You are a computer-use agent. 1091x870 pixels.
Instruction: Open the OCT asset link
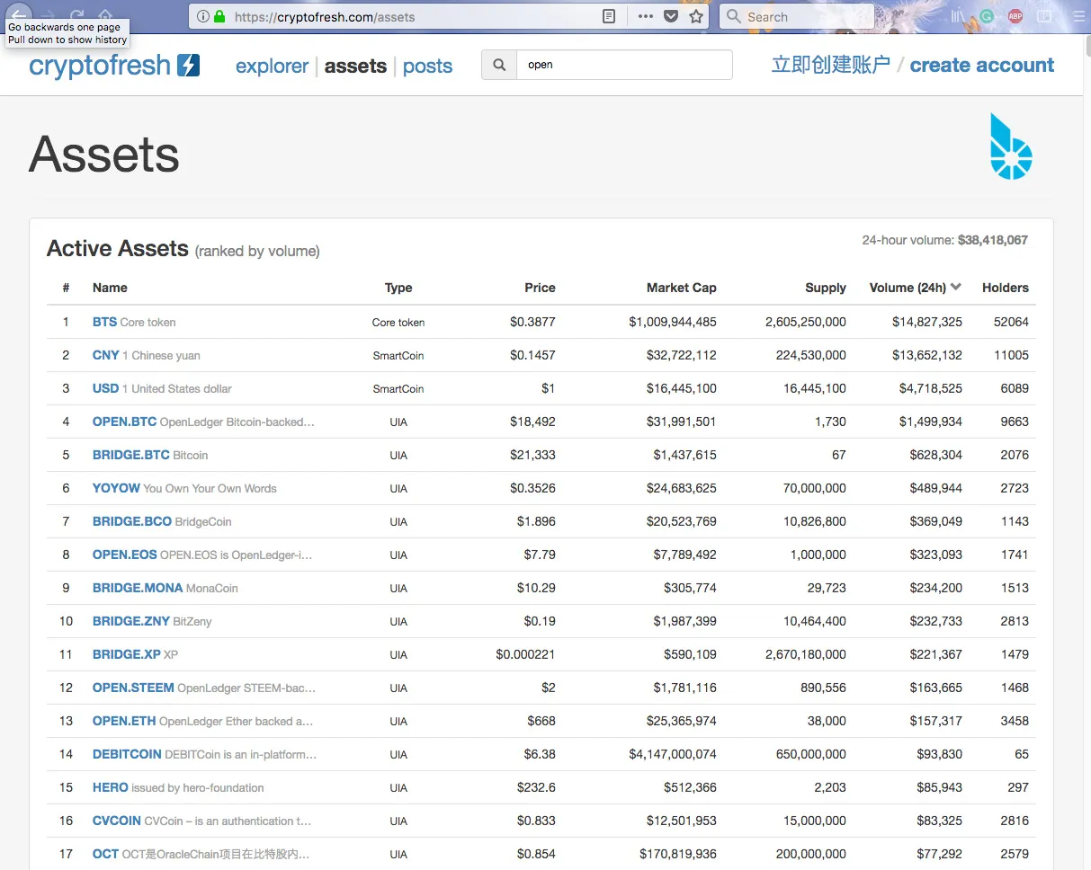click(105, 854)
